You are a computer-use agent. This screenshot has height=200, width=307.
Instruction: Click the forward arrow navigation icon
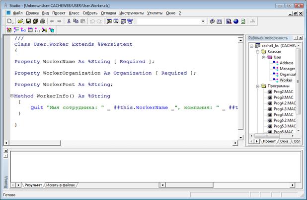(59, 21)
